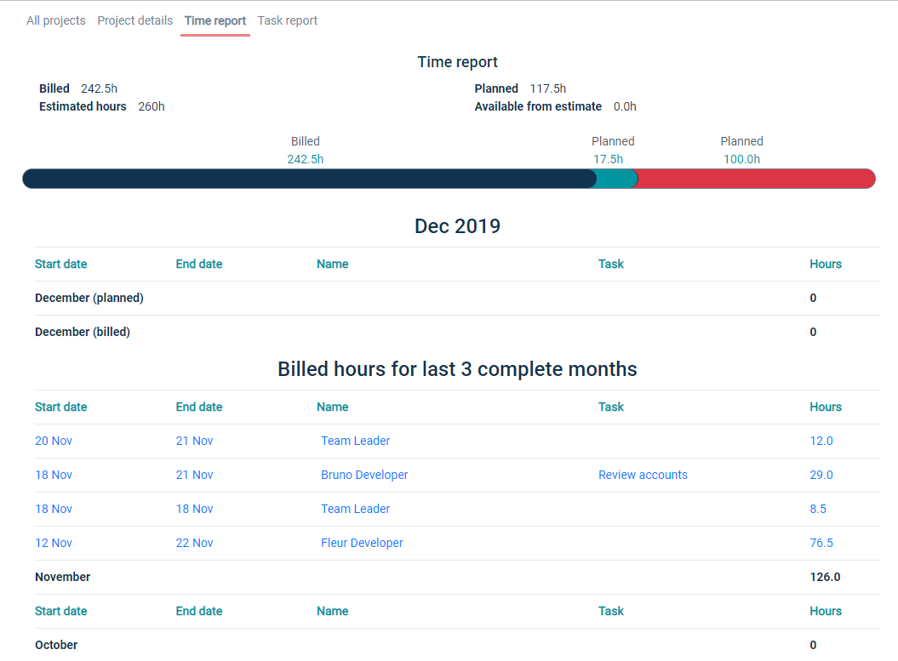Click the teal Planned 17.5h segment
Viewport: 898px width, 661px height.
click(x=615, y=179)
